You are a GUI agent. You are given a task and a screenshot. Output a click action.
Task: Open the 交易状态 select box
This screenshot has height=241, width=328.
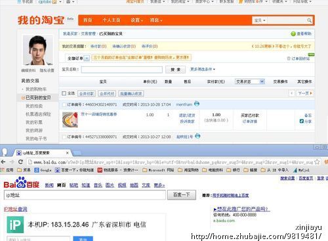tap(250, 81)
